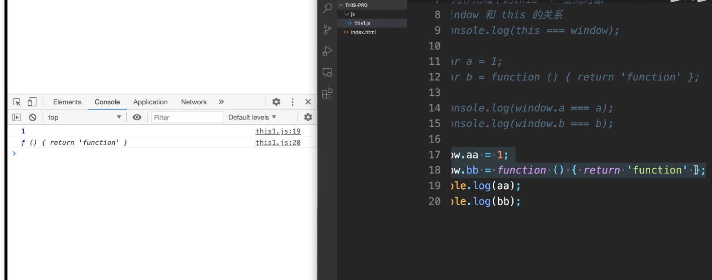This screenshot has width=712, height=280.
Task: Clear console with the ban icon
Action: 33,117
